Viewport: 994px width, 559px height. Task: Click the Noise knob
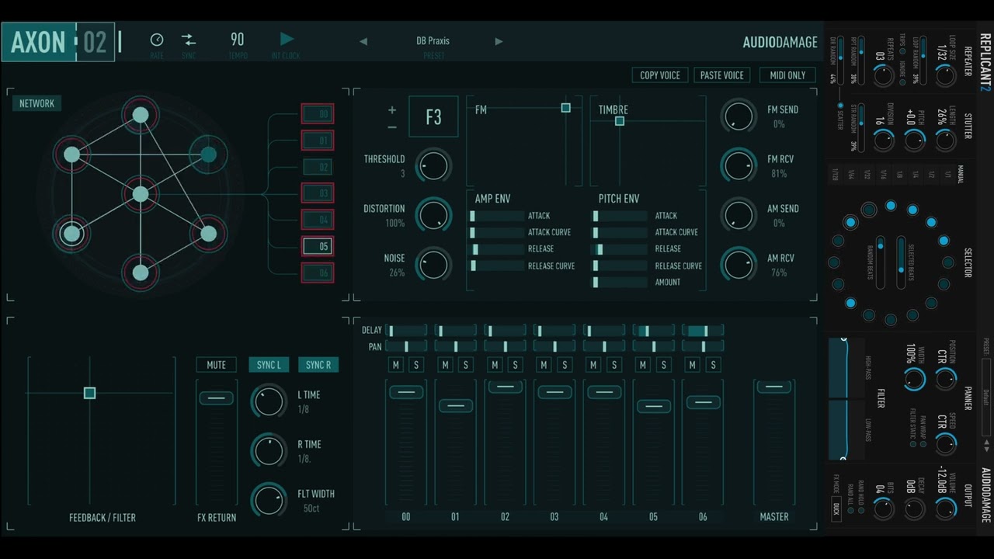(x=433, y=265)
